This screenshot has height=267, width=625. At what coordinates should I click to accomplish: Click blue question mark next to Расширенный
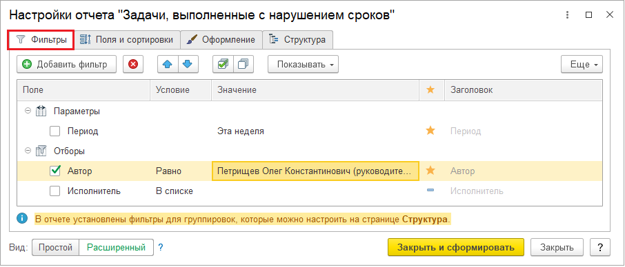(x=161, y=248)
